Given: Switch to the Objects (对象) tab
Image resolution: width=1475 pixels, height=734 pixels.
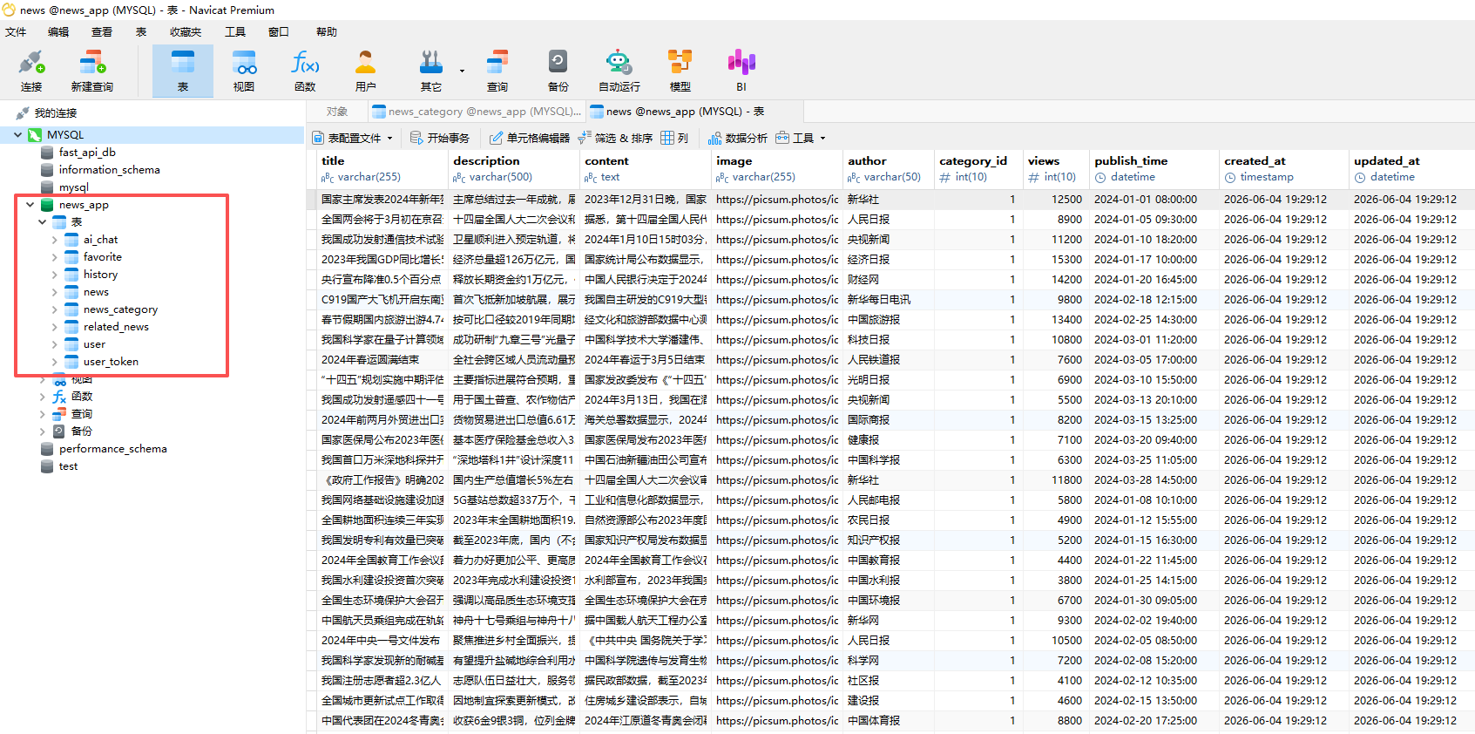Looking at the screenshot, I should pyautogui.click(x=337, y=112).
